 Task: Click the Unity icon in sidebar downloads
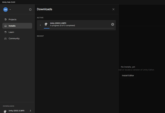5,111
